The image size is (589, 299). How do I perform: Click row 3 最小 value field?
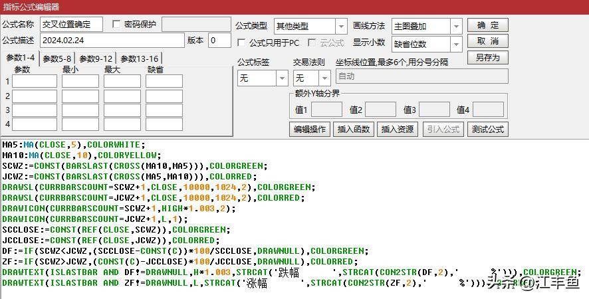click(x=80, y=110)
